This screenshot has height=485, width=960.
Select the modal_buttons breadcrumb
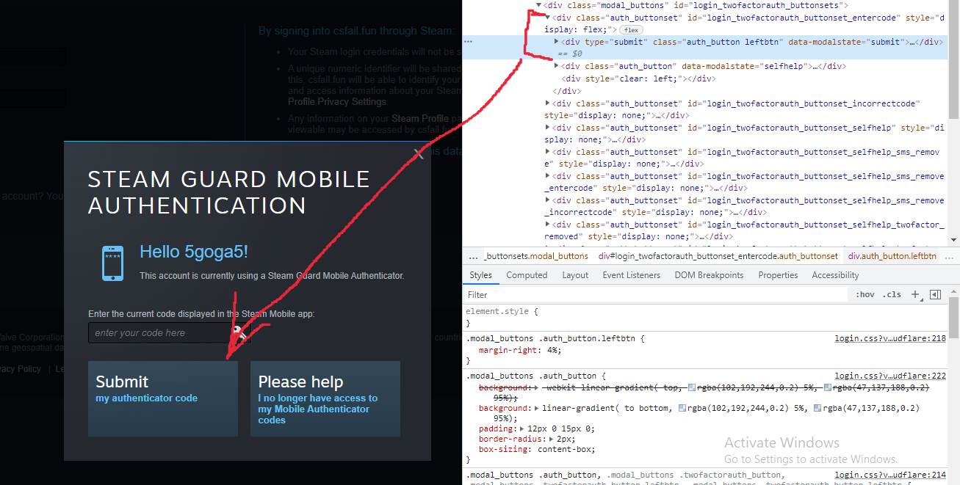(x=536, y=256)
